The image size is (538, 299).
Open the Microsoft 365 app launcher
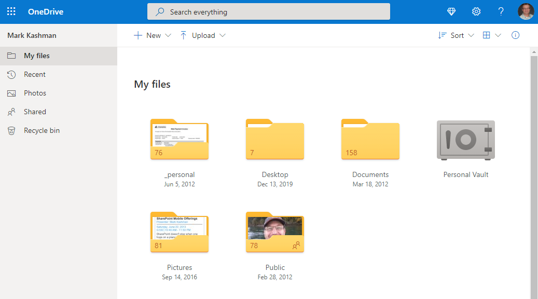tap(11, 11)
